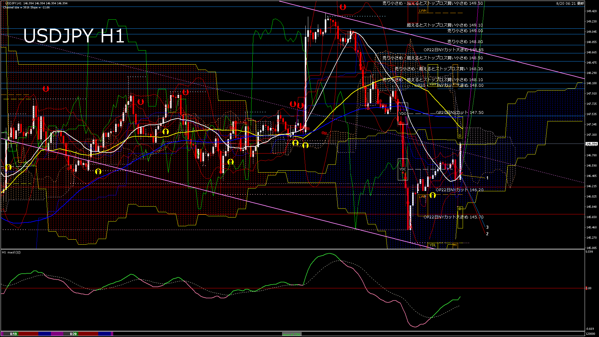Toggle the macd ON button
The image size is (599, 337).
[292, 334]
